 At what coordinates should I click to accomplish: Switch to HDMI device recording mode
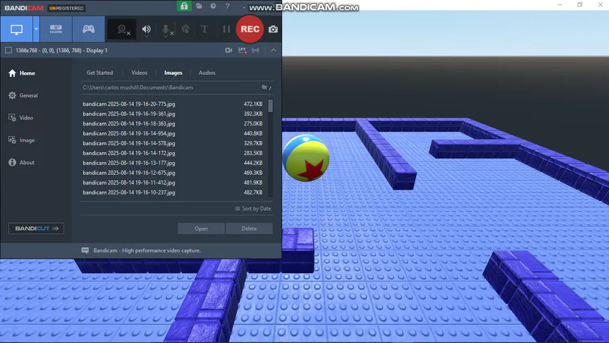tap(56, 29)
